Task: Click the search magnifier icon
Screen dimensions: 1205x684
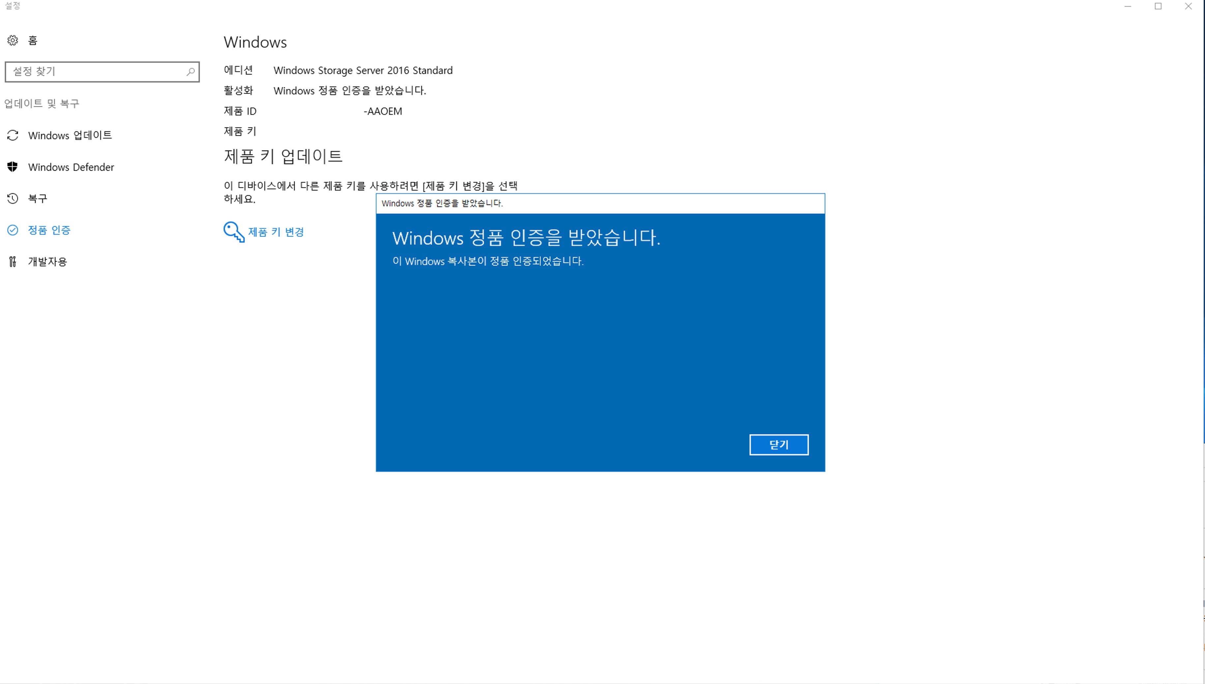Action: 190,71
